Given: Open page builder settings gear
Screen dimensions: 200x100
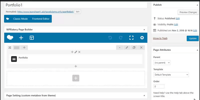Looking at the screenshot, I should (142, 38).
